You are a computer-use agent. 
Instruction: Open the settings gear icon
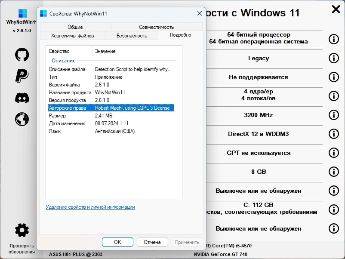(22, 230)
